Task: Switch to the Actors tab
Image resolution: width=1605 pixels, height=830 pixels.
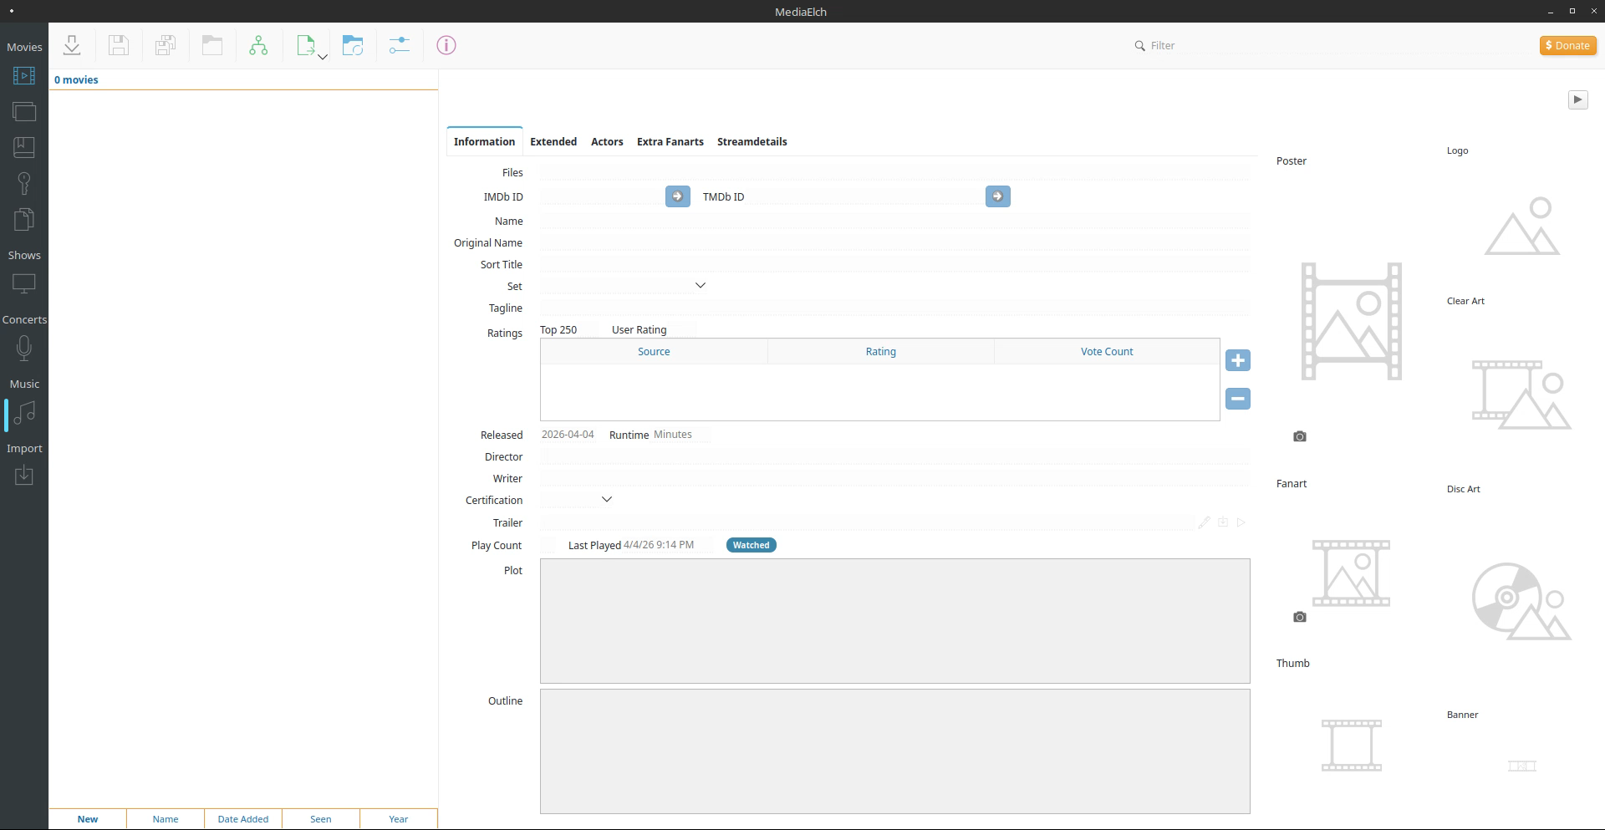Action: [607, 141]
